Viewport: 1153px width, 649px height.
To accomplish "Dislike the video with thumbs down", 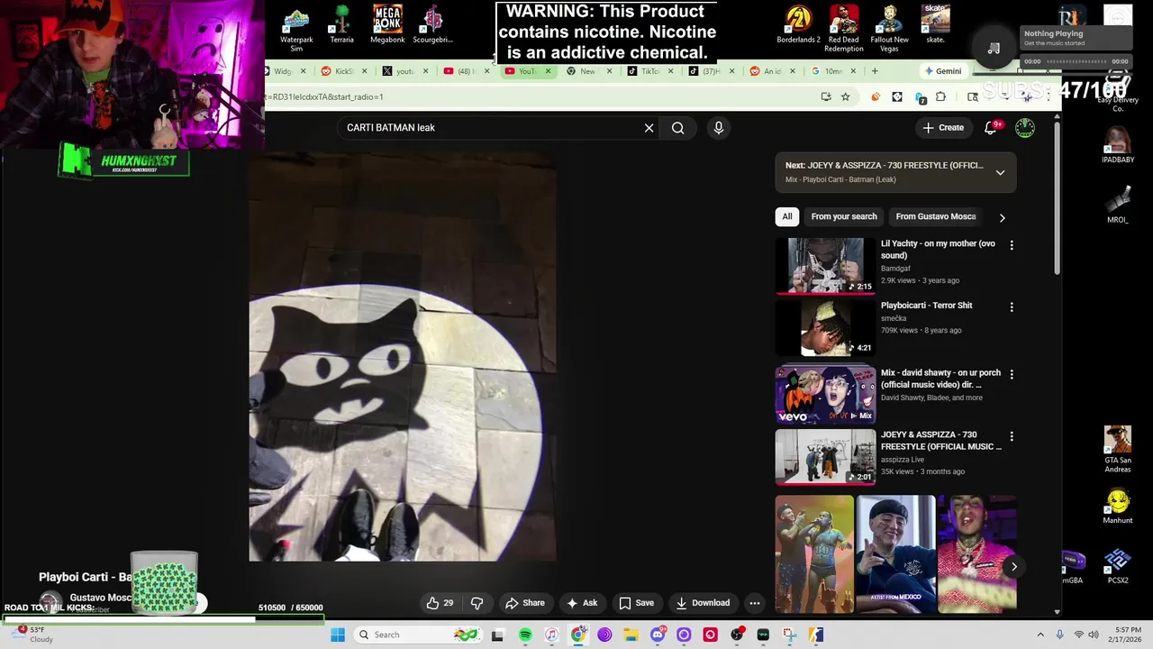I will pyautogui.click(x=477, y=603).
